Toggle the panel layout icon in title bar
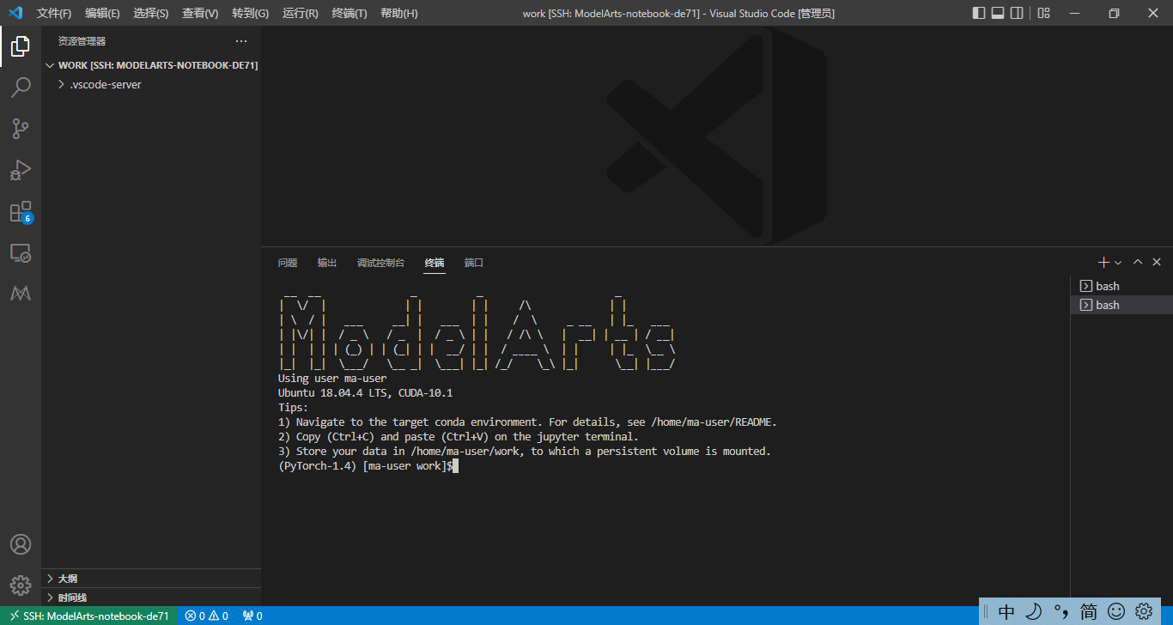This screenshot has height=625, width=1173. point(998,13)
